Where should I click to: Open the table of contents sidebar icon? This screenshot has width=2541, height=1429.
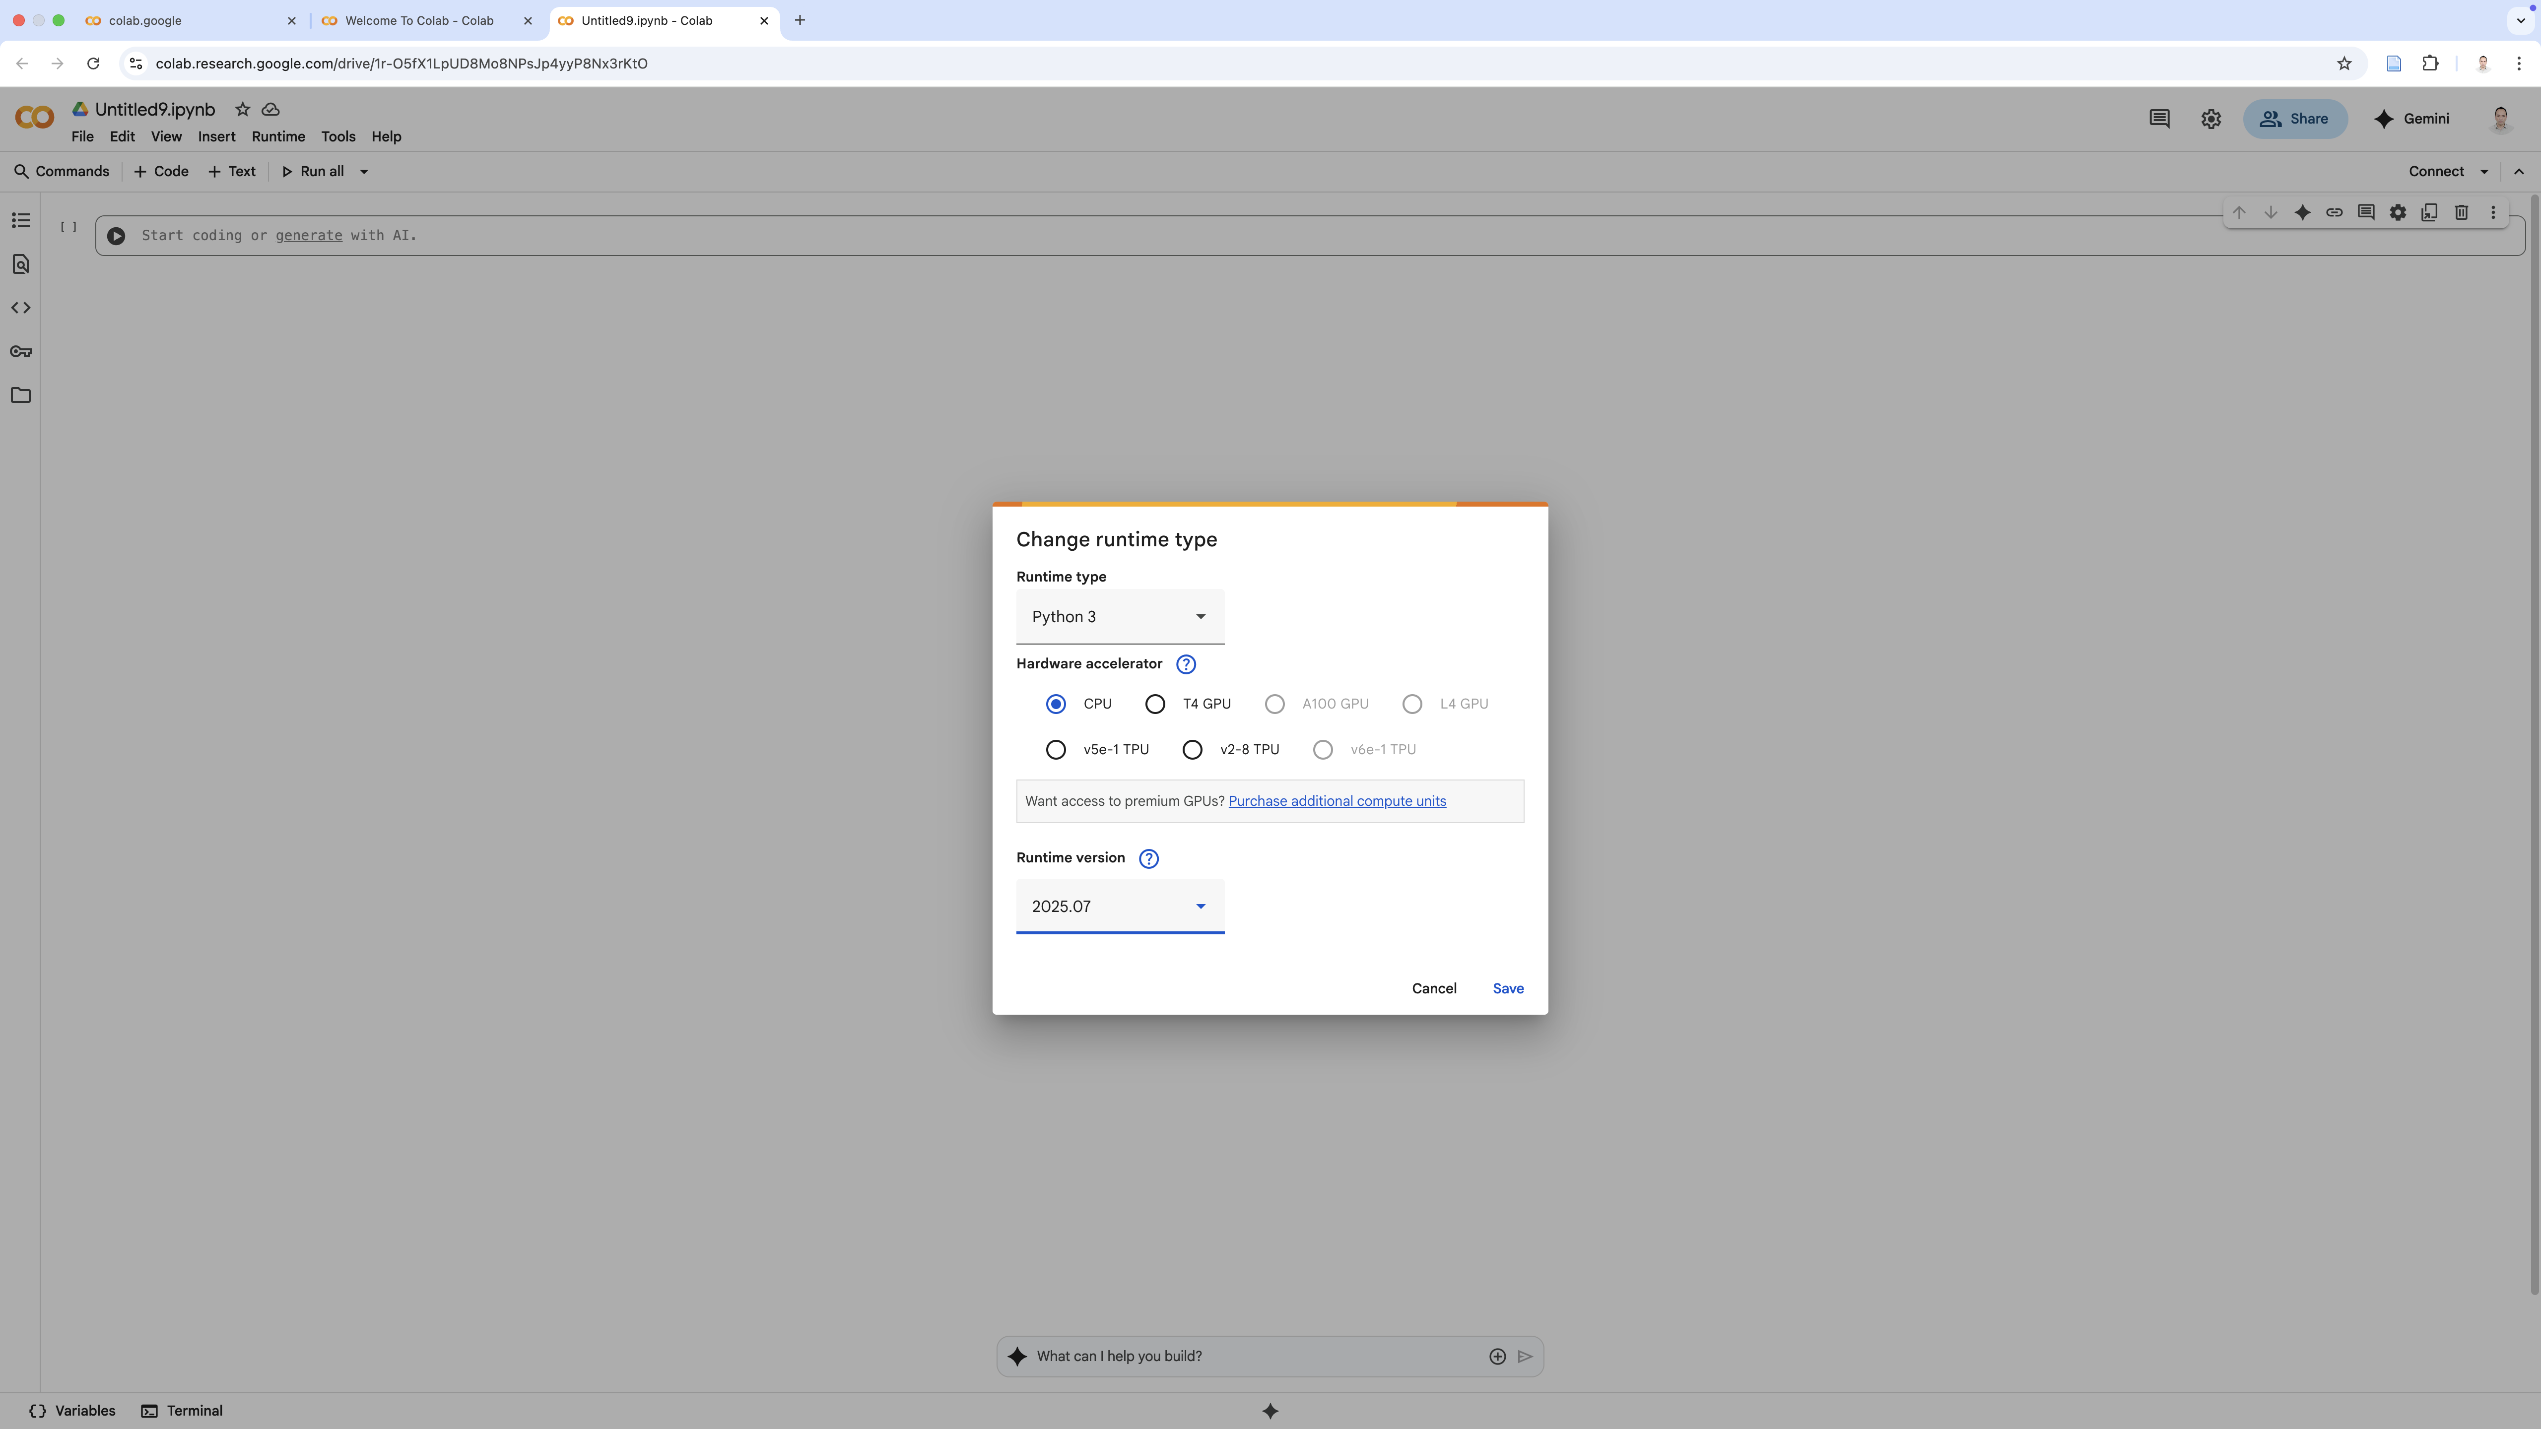point(21,221)
